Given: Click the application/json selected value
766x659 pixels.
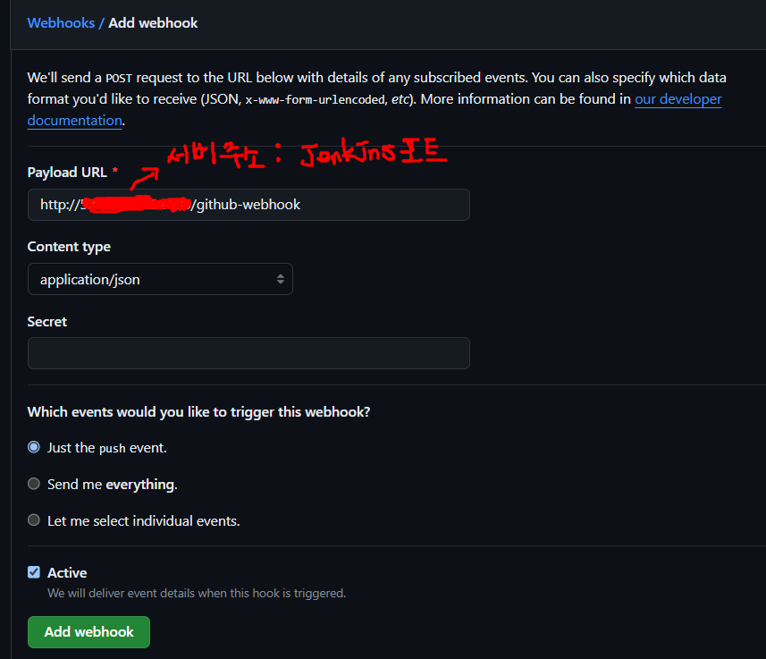Looking at the screenshot, I should 90,280.
